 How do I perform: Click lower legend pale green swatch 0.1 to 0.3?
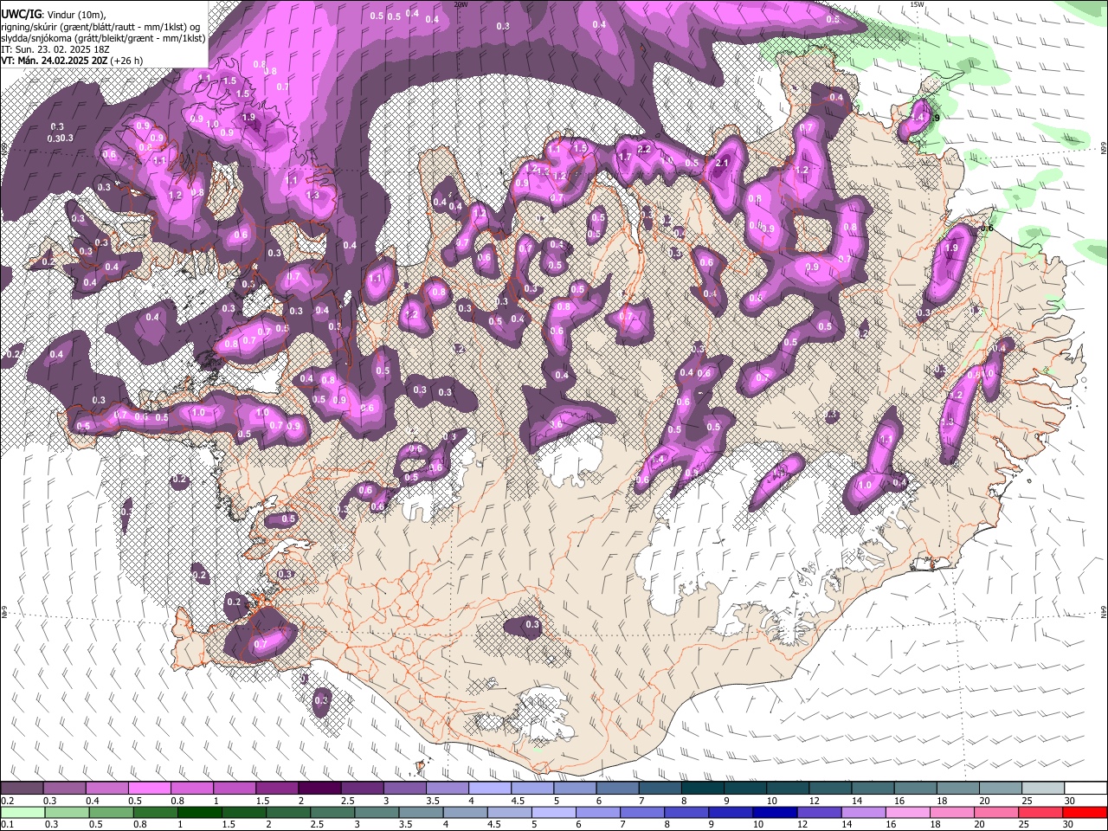tap(23, 812)
